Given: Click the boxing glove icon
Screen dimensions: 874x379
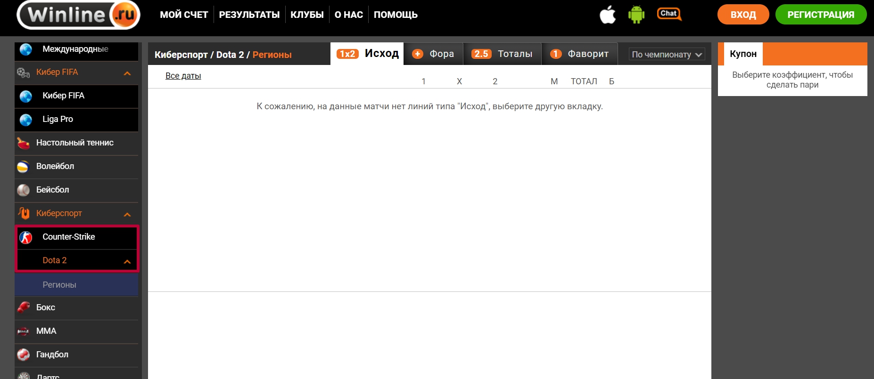Looking at the screenshot, I should pos(23,307).
